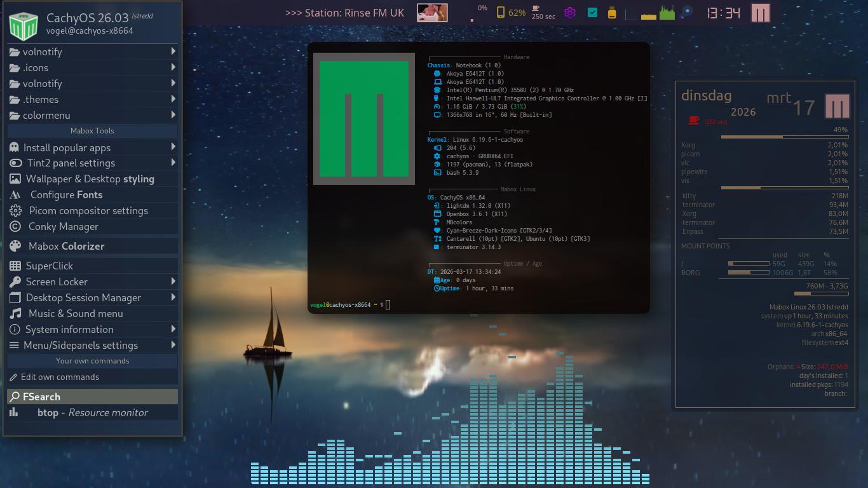Click the clock showing 13:34

723,13
